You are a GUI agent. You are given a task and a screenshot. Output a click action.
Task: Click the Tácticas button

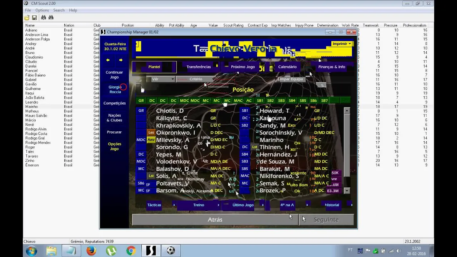click(154, 205)
